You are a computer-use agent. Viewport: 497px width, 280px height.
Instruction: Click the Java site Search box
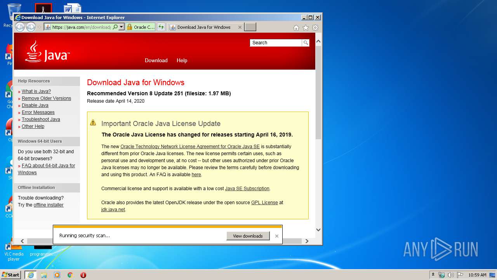point(276,43)
